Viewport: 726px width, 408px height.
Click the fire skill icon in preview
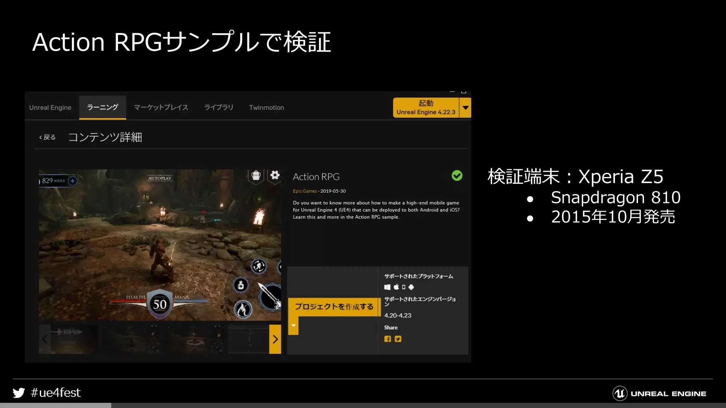pos(243,309)
